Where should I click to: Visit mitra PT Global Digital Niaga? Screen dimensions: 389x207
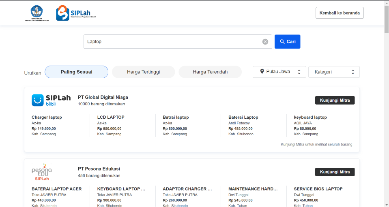(x=335, y=100)
